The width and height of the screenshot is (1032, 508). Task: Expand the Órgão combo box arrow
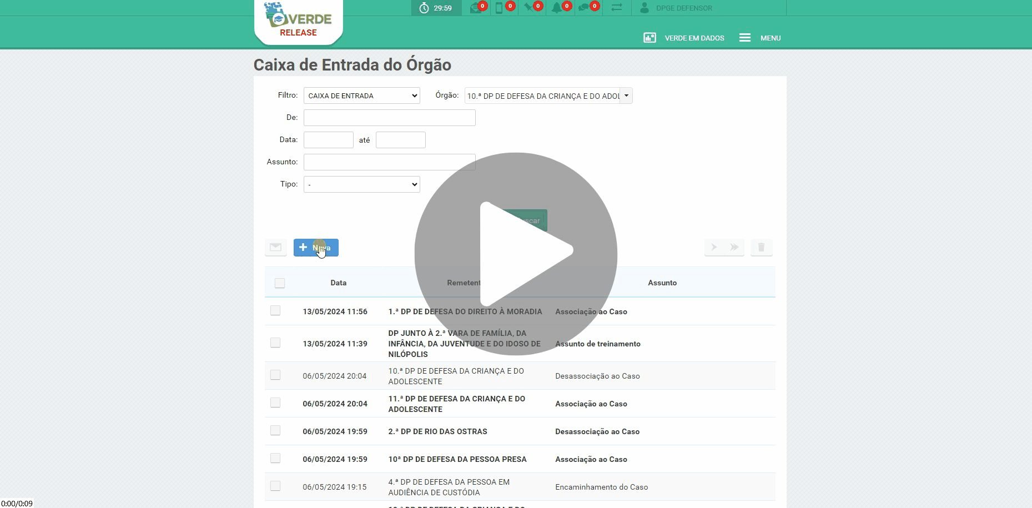(626, 95)
